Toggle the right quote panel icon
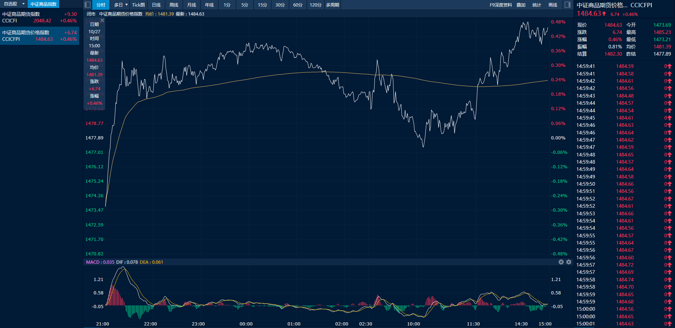 (x=568, y=5)
